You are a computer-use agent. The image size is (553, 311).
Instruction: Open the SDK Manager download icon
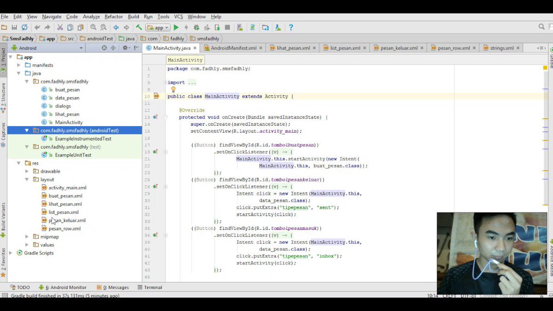tap(278, 28)
